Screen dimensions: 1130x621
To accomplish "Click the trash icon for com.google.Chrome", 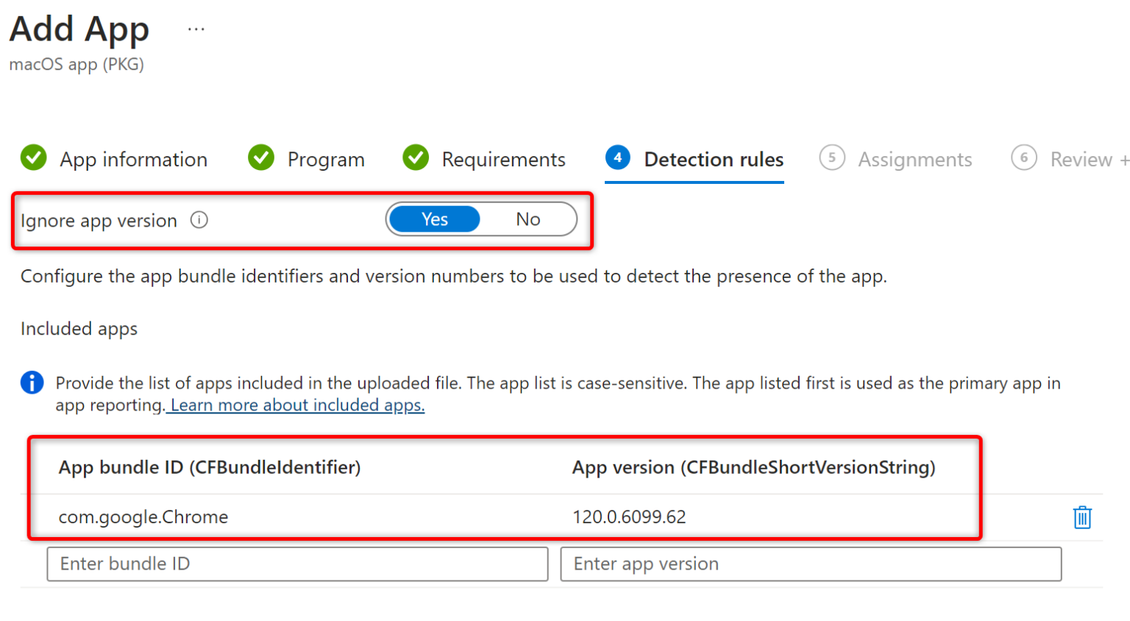I will [x=1081, y=517].
